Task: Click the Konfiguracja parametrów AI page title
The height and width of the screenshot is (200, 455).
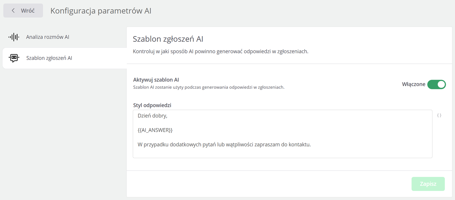Action: point(101,11)
